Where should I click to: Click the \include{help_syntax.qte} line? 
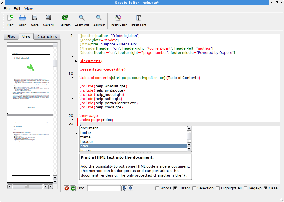pos(102,90)
